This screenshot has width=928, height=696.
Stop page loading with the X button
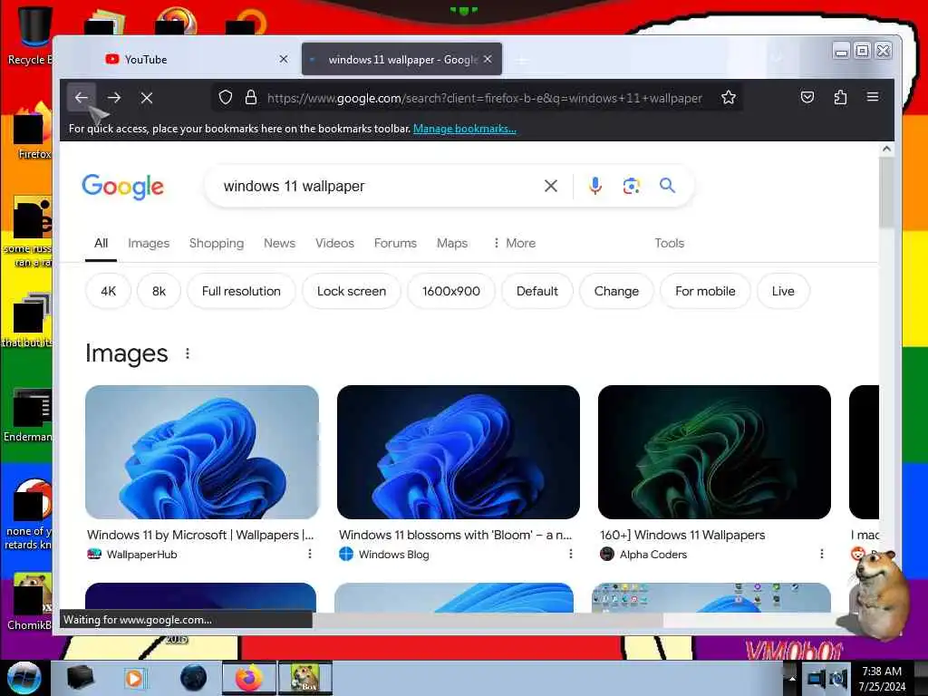pyautogui.click(x=147, y=98)
